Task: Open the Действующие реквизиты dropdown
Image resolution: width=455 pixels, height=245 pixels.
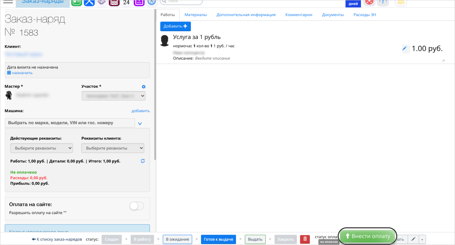Action: click(x=41, y=148)
